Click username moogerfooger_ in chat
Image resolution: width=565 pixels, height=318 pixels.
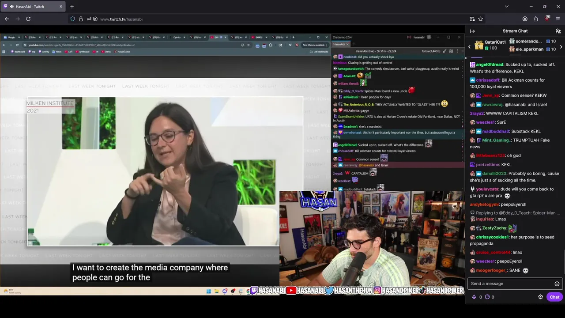point(492,270)
